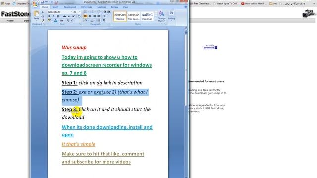Center the paragraph text
Image resolution: width=317 pixels, height=178 pixels.
pos(90,16)
